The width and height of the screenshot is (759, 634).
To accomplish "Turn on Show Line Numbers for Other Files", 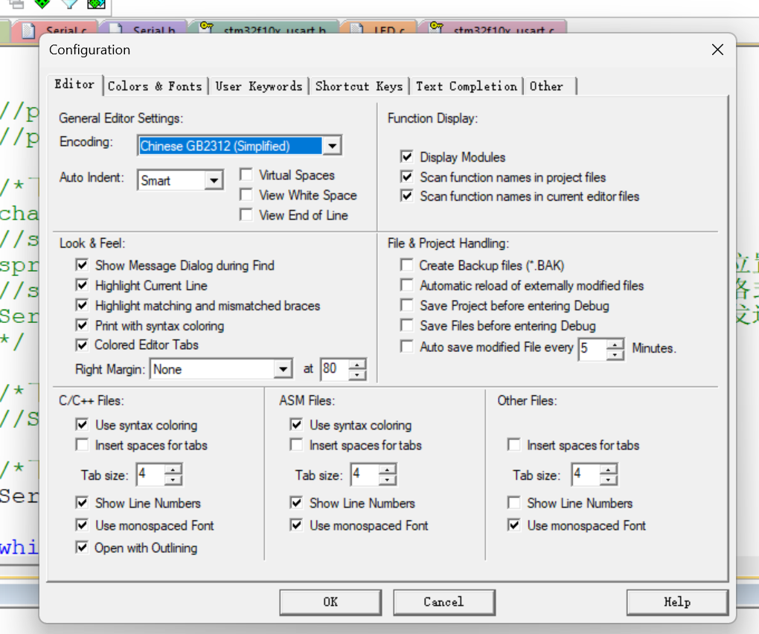I will 513,503.
